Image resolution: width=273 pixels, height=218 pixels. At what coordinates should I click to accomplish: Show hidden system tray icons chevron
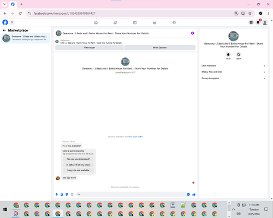click(234, 209)
